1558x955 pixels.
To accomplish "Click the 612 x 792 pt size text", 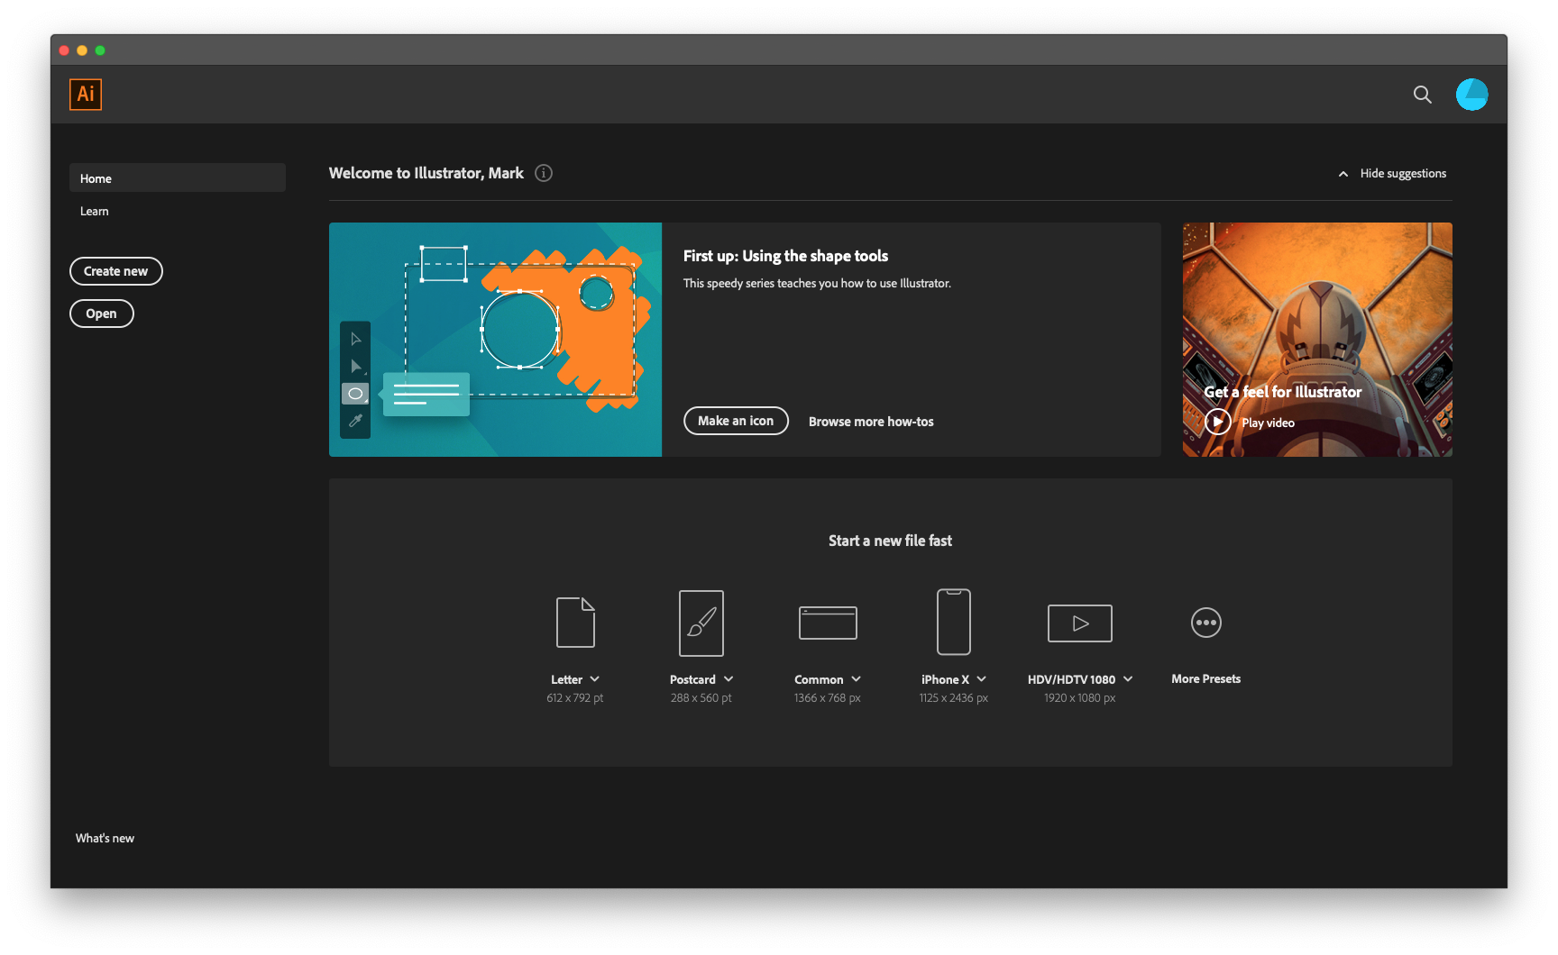I will click(x=575, y=698).
